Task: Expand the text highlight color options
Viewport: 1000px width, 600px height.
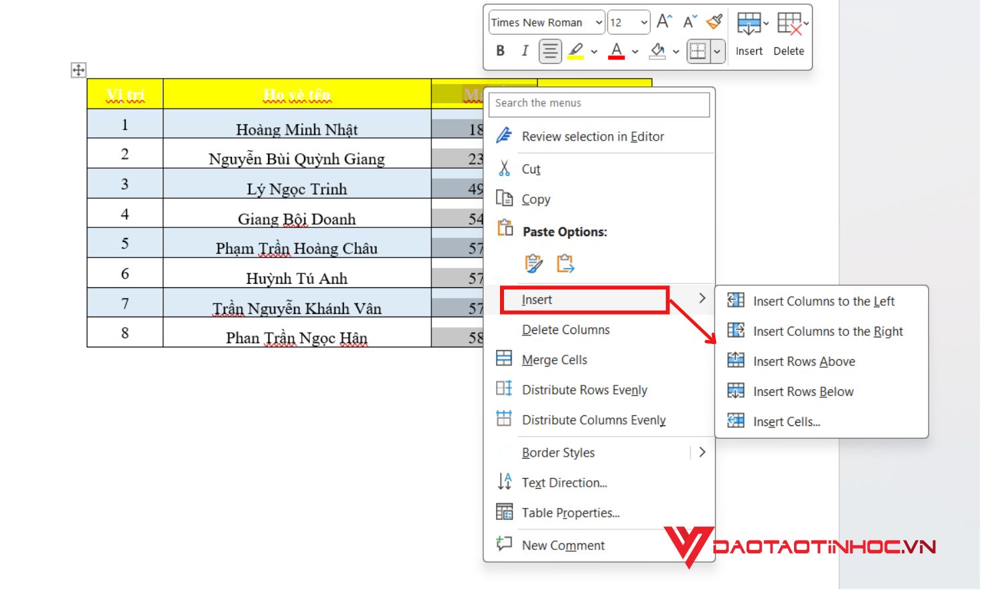Action: pos(594,51)
